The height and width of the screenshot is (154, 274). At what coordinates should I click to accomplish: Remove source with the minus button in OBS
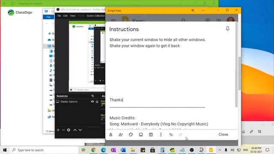pos(63,130)
